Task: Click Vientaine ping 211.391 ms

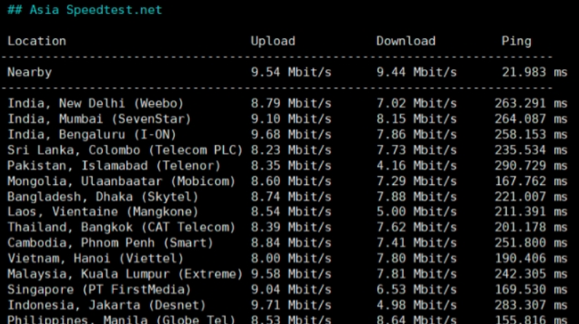Action: pos(531,212)
